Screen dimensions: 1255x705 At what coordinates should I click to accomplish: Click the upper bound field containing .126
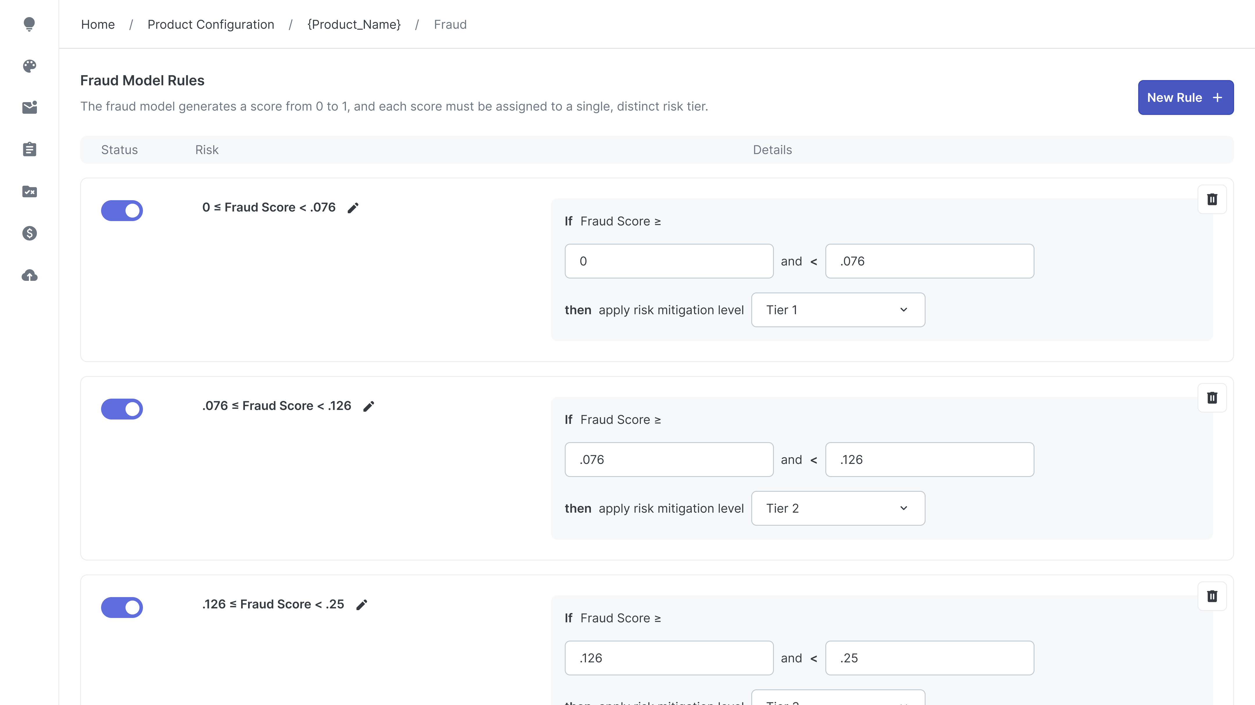point(929,460)
